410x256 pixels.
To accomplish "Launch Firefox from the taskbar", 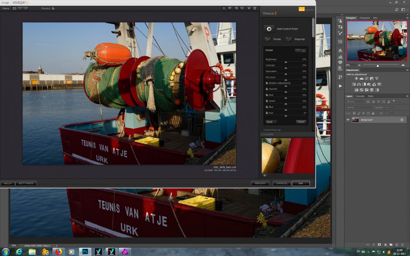I will coord(58,251).
